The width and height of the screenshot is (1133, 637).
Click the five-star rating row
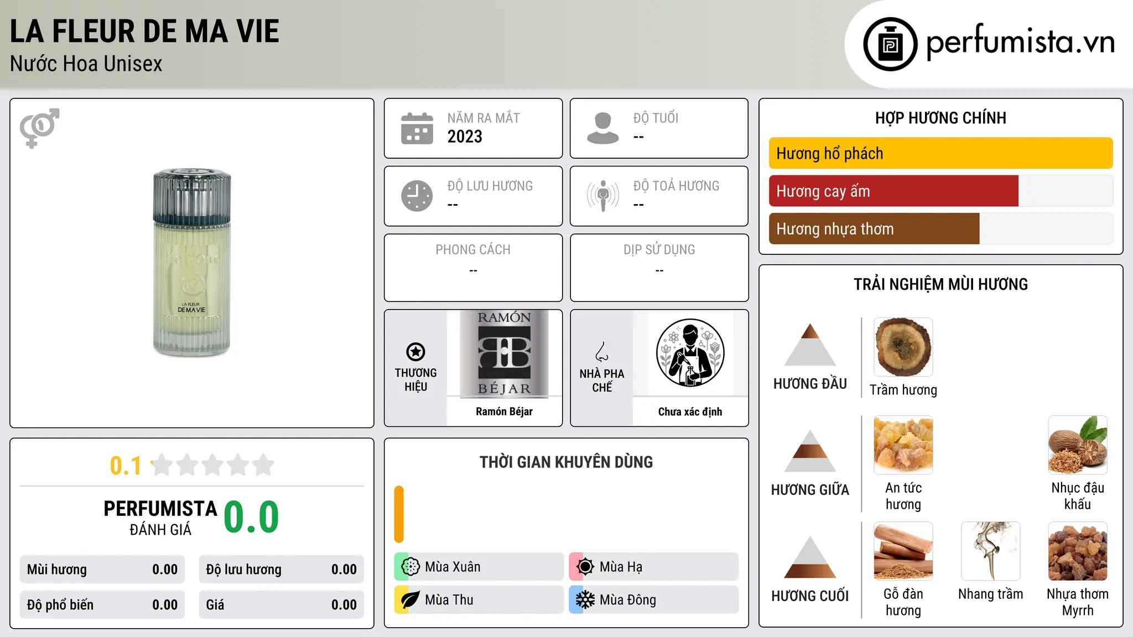pos(212,465)
